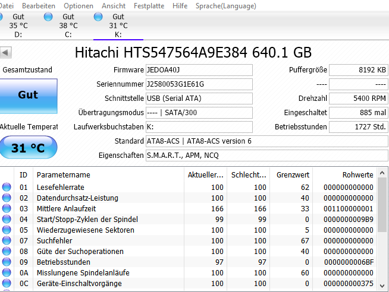Click the Schnittstelle field USB (Serial ATA)
This screenshot has height=292, width=389.
click(x=199, y=99)
